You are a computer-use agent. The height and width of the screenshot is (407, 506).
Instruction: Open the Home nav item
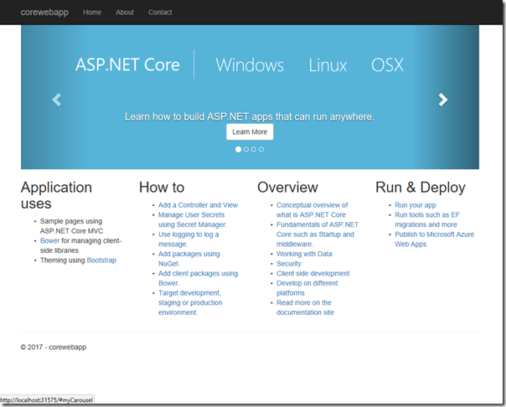coord(92,13)
